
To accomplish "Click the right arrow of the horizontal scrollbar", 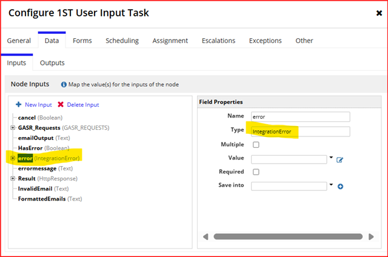I will click(x=371, y=237).
